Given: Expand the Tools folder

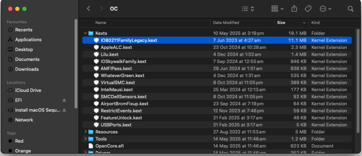Looking at the screenshot, I should coord(85,139).
